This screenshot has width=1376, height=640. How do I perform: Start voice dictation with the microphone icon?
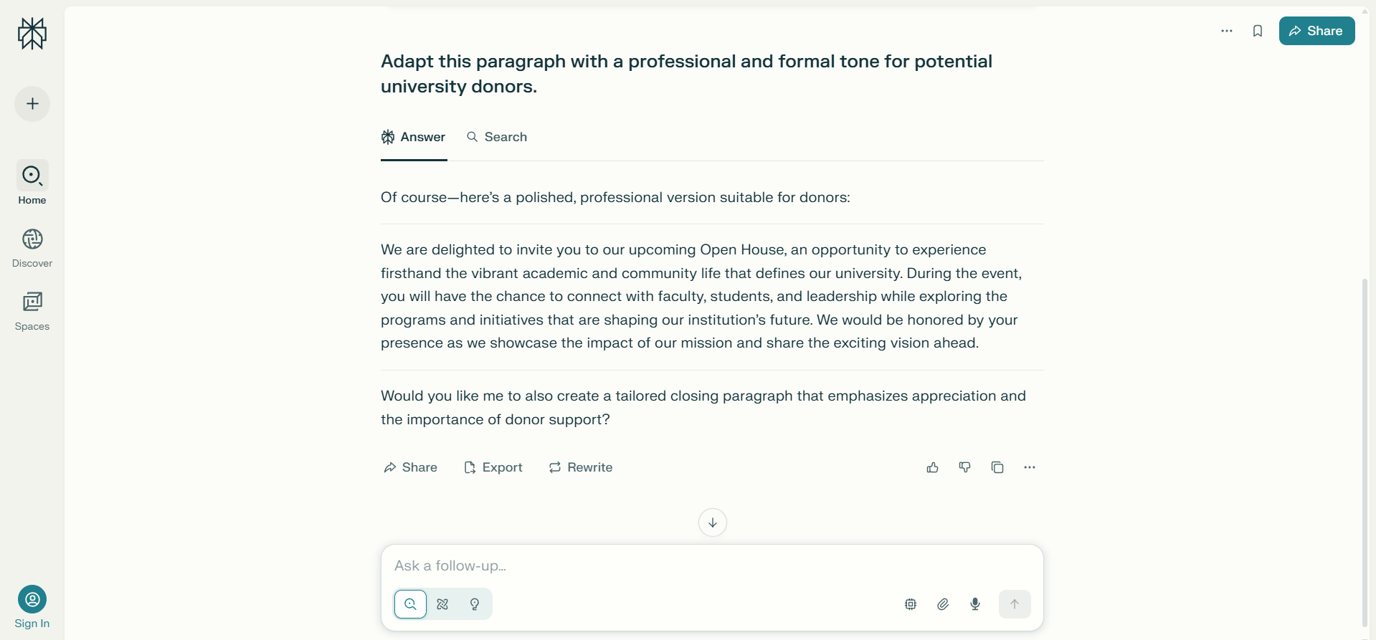[x=974, y=604]
